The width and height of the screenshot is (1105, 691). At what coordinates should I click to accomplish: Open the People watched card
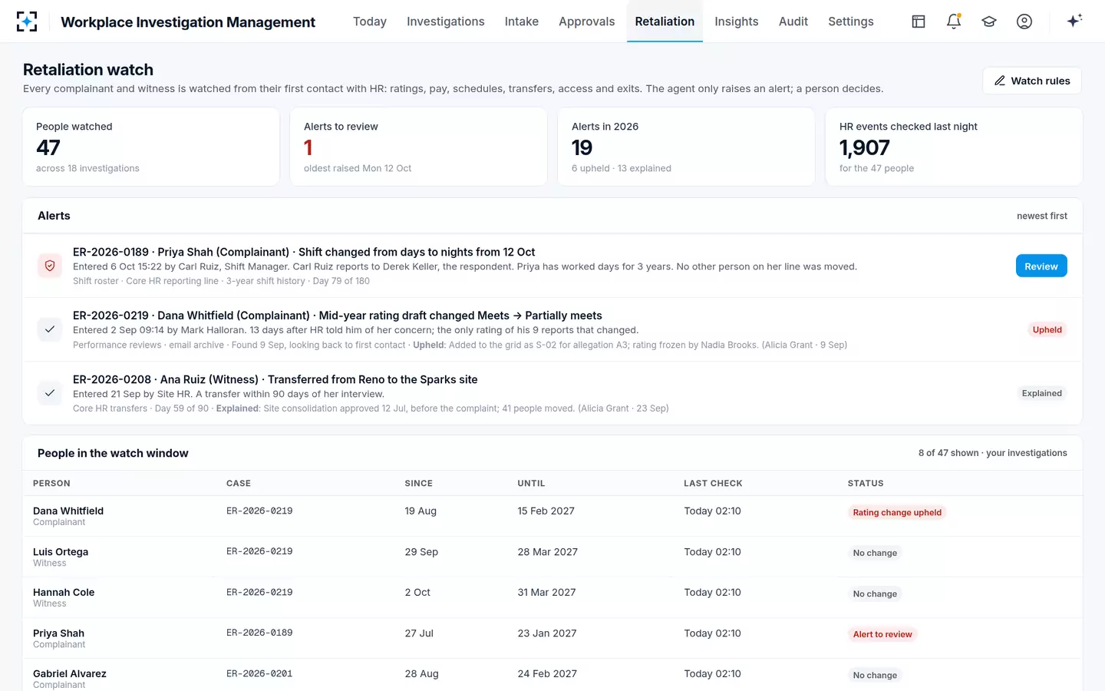(151, 147)
